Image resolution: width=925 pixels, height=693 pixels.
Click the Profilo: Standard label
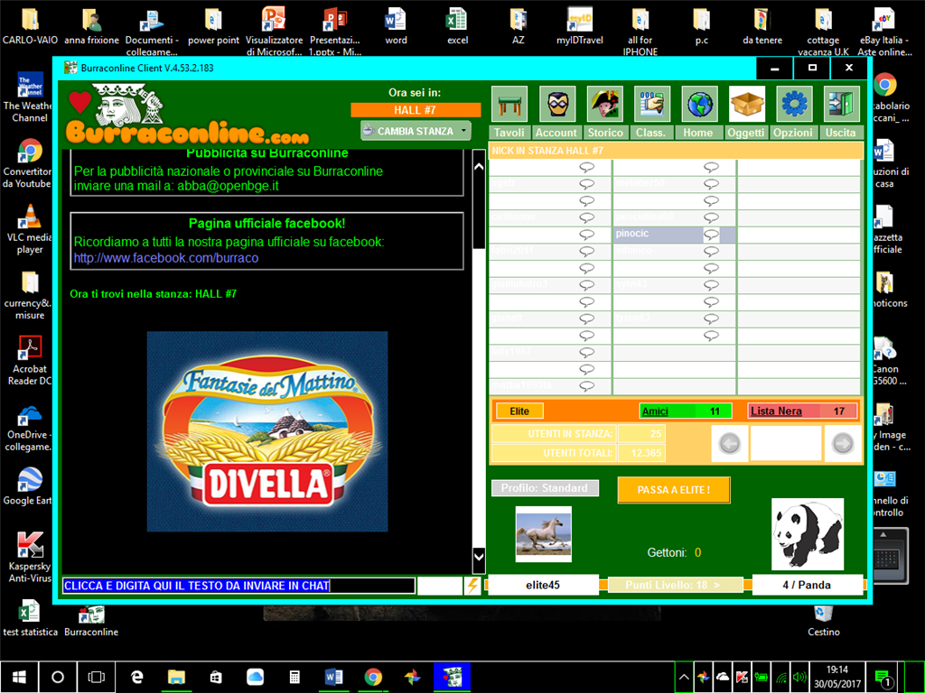click(545, 488)
